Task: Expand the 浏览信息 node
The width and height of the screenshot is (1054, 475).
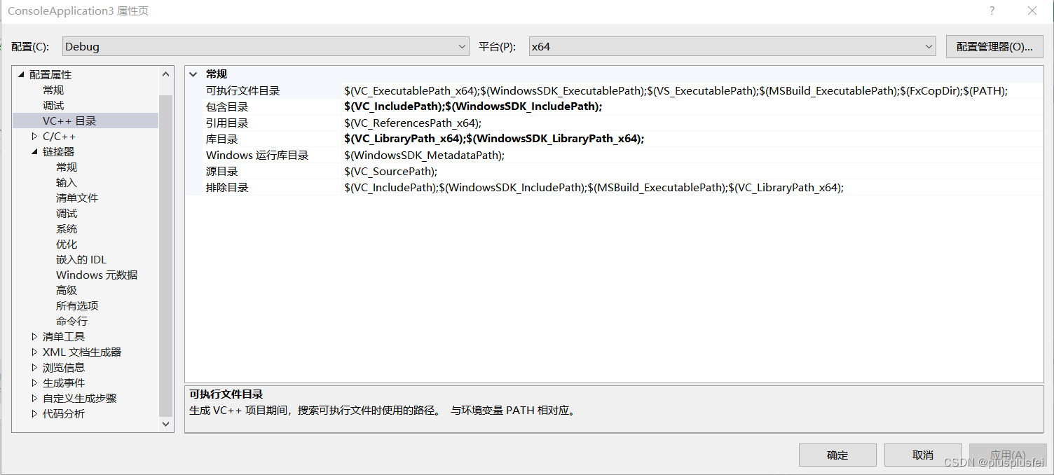Action: click(x=33, y=367)
